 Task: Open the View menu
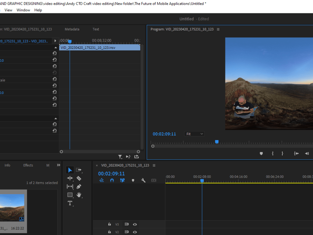pyautogui.click(x=8, y=10)
